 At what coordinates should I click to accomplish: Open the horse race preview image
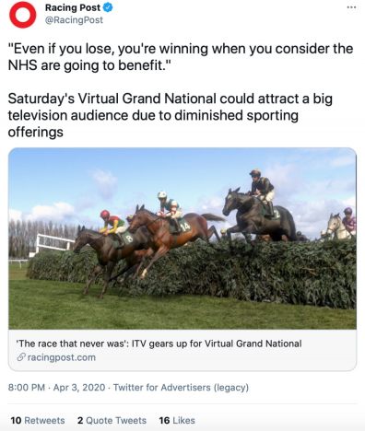pyautogui.click(x=182, y=239)
